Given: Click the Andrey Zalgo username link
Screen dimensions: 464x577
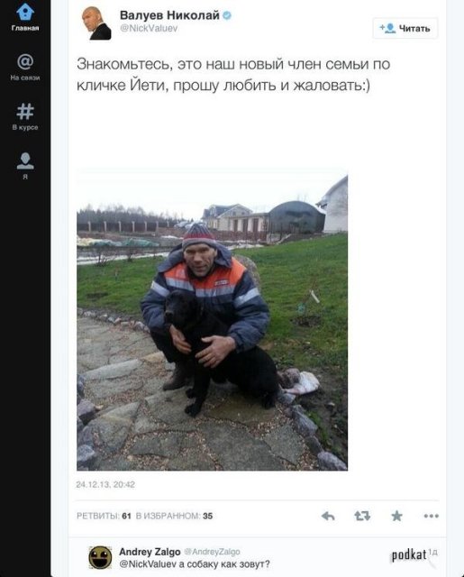Looking at the screenshot, I should (150, 552).
